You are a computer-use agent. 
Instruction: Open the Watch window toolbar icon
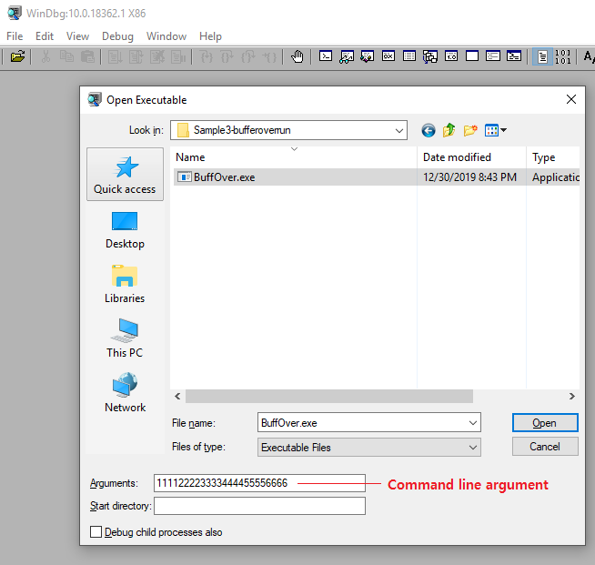click(347, 56)
